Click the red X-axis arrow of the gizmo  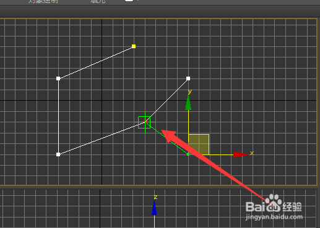241,154
